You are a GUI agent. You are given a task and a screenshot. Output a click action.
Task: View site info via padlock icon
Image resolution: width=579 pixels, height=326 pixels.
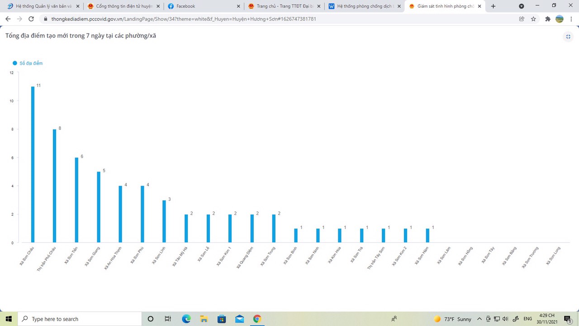(45, 19)
